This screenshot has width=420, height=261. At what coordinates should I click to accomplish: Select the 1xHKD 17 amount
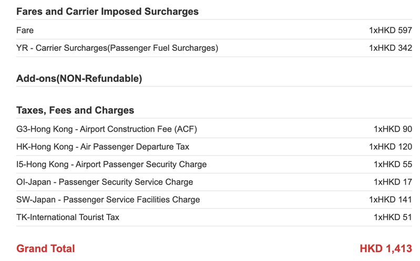coord(393,182)
